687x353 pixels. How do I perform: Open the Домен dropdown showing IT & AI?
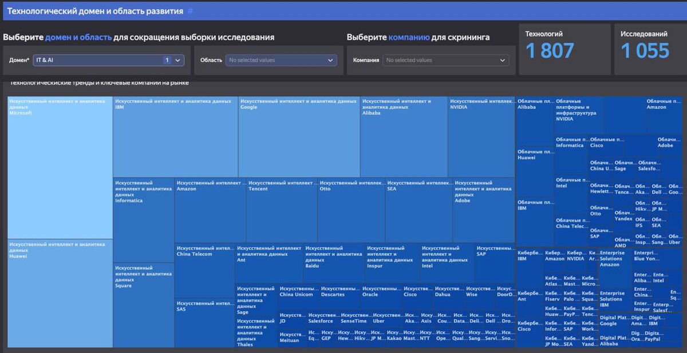tap(109, 60)
